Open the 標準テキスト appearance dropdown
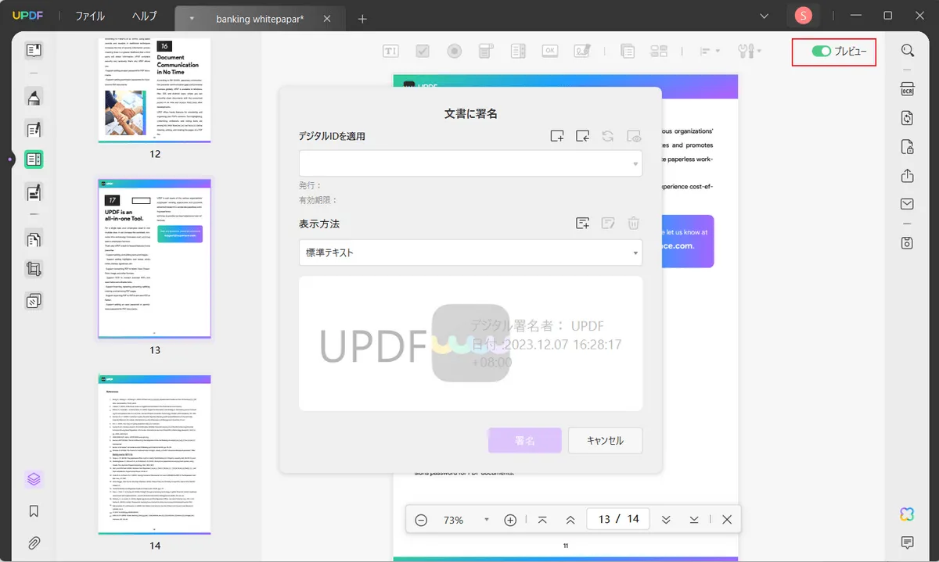Screen dimensions: 939x562 click(x=470, y=253)
